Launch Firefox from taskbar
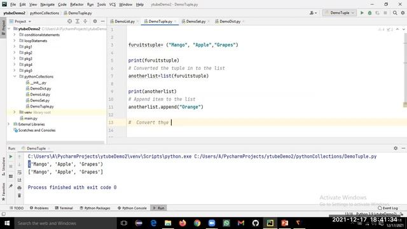Screen dimensions: 407x229 point(183,223)
